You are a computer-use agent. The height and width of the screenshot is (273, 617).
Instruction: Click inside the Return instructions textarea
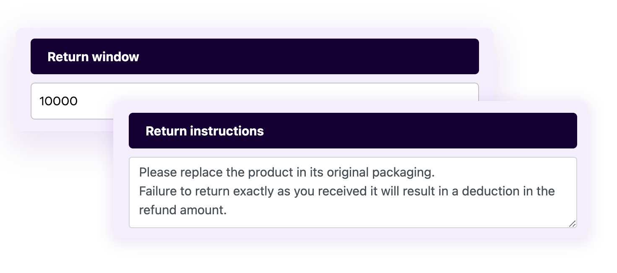click(353, 192)
